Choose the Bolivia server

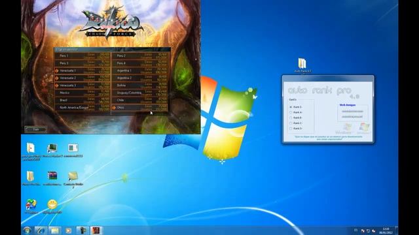tap(139, 86)
